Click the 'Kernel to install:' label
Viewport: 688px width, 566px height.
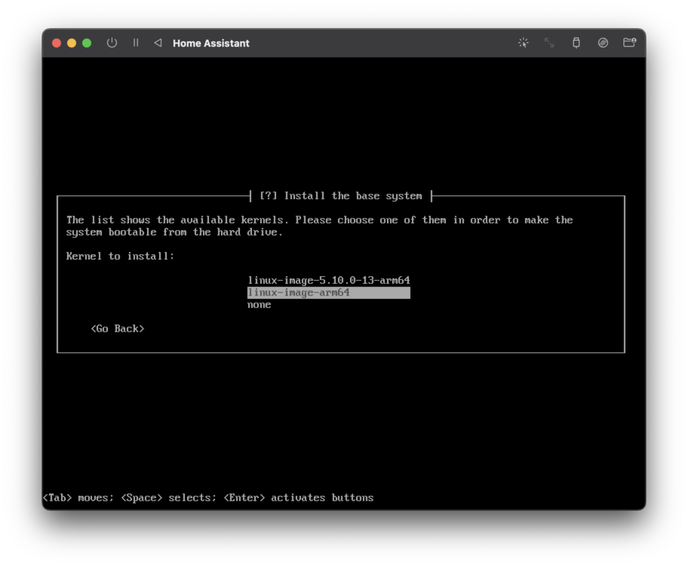[x=120, y=256]
